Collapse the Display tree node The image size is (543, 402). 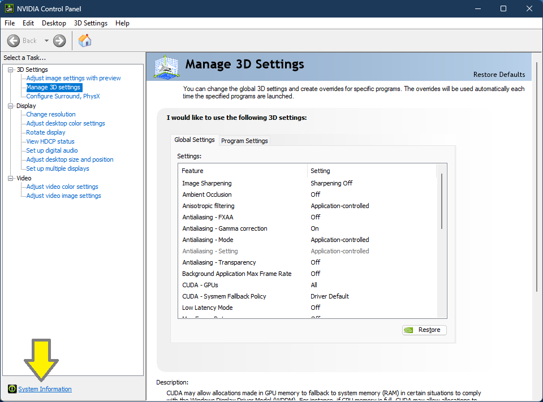point(10,106)
